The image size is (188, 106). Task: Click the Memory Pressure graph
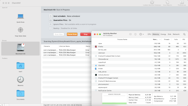tap(114, 98)
